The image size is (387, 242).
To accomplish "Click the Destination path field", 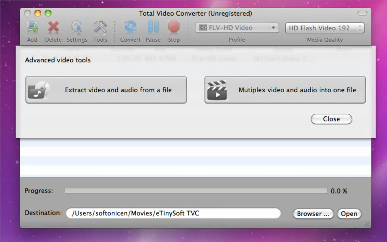I will pyautogui.click(x=173, y=213).
